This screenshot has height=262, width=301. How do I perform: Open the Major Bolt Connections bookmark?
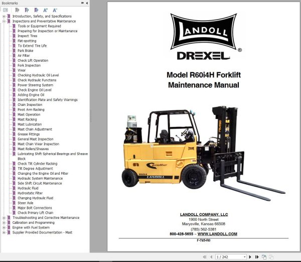35,208
